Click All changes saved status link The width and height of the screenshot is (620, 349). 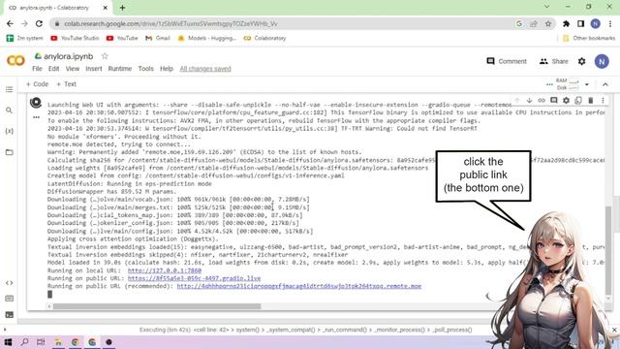pyautogui.click(x=205, y=69)
